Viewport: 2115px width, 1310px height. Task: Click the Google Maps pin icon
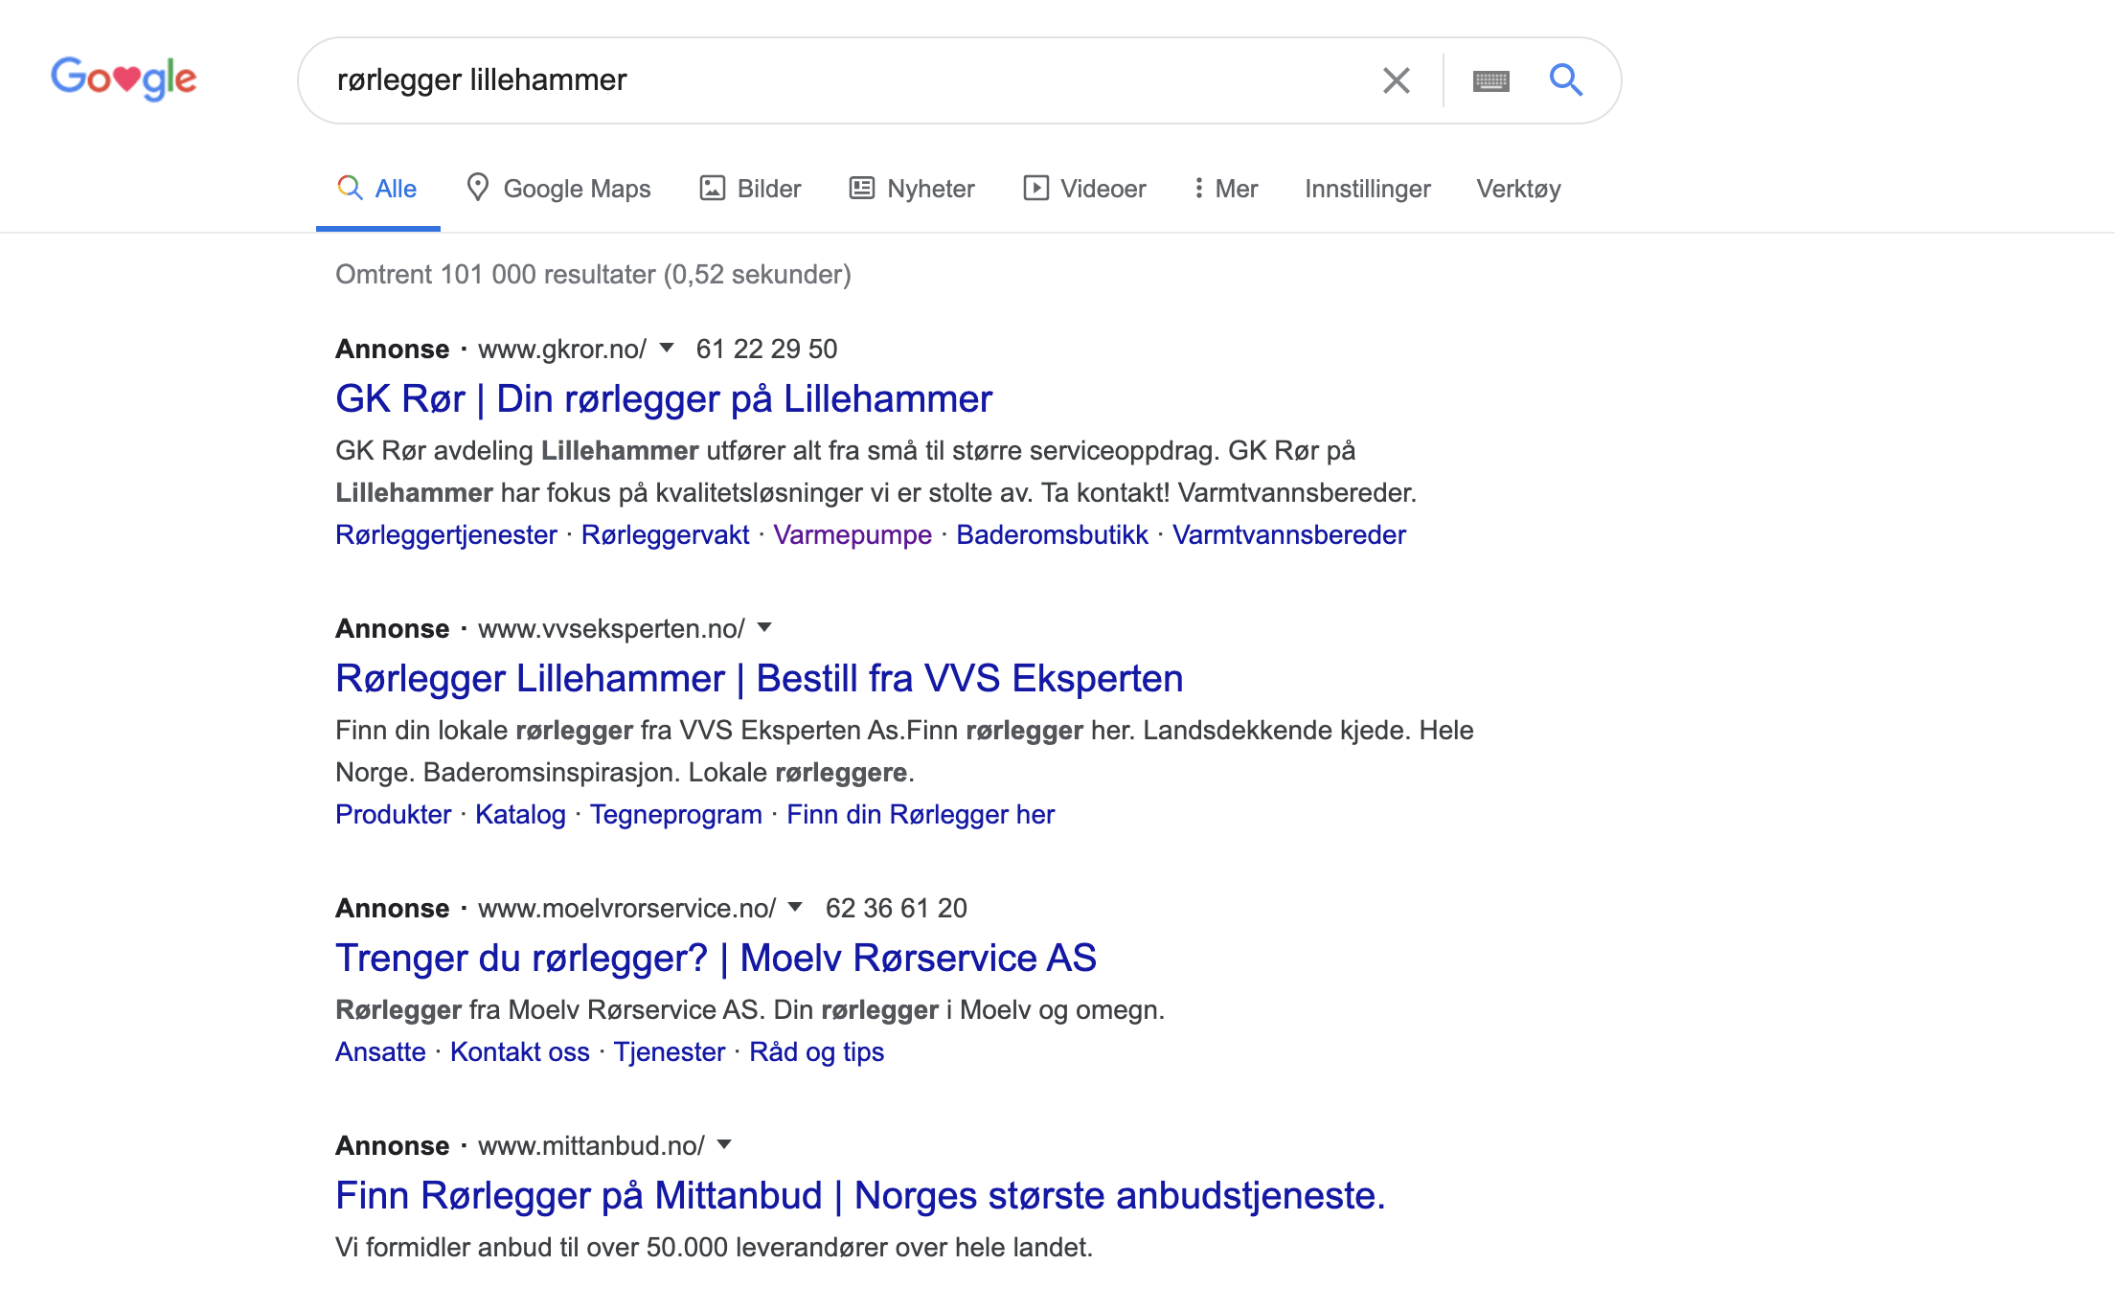click(477, 187)
